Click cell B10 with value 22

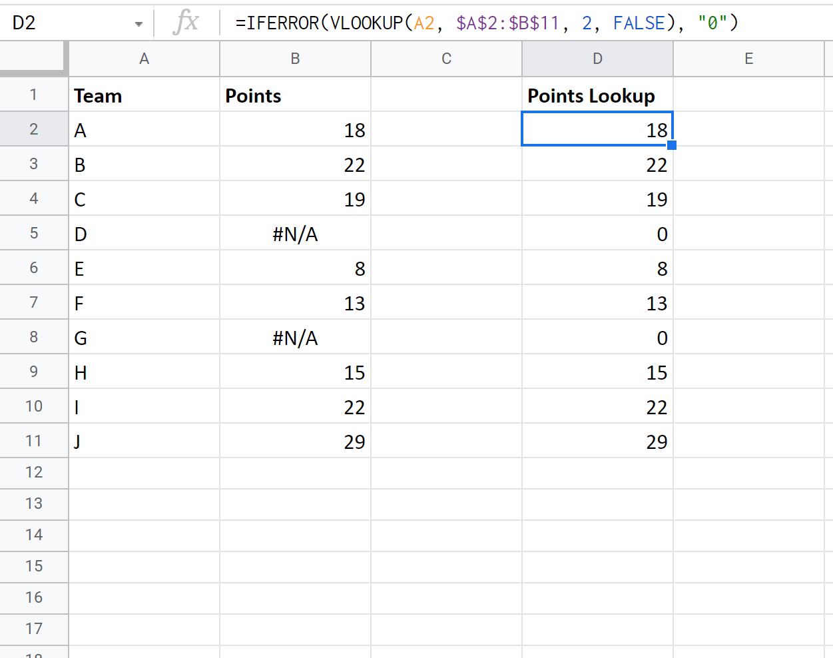[x=295, y=406]
